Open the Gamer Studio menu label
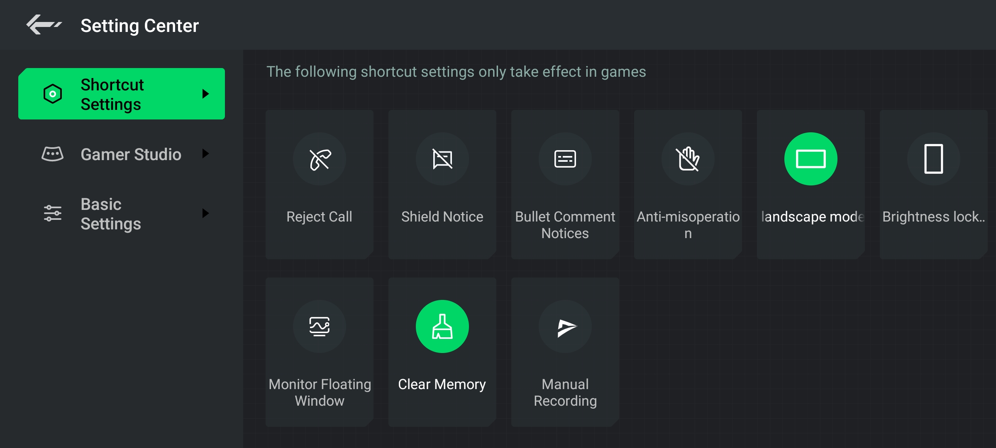Image resolution: width=996 pixels, height=448 pixels. [131, 154]
